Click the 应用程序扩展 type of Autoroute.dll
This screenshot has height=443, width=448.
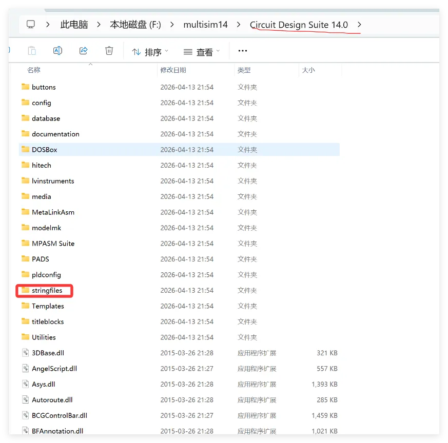click(257, 400)
